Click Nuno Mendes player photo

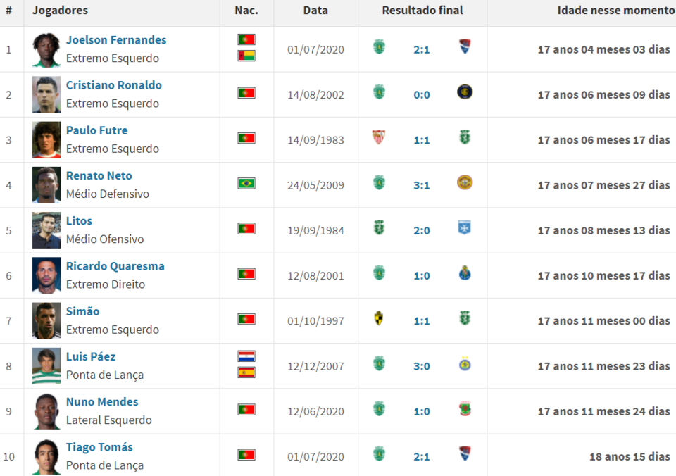pyautogui.click(x=46, y=411)
